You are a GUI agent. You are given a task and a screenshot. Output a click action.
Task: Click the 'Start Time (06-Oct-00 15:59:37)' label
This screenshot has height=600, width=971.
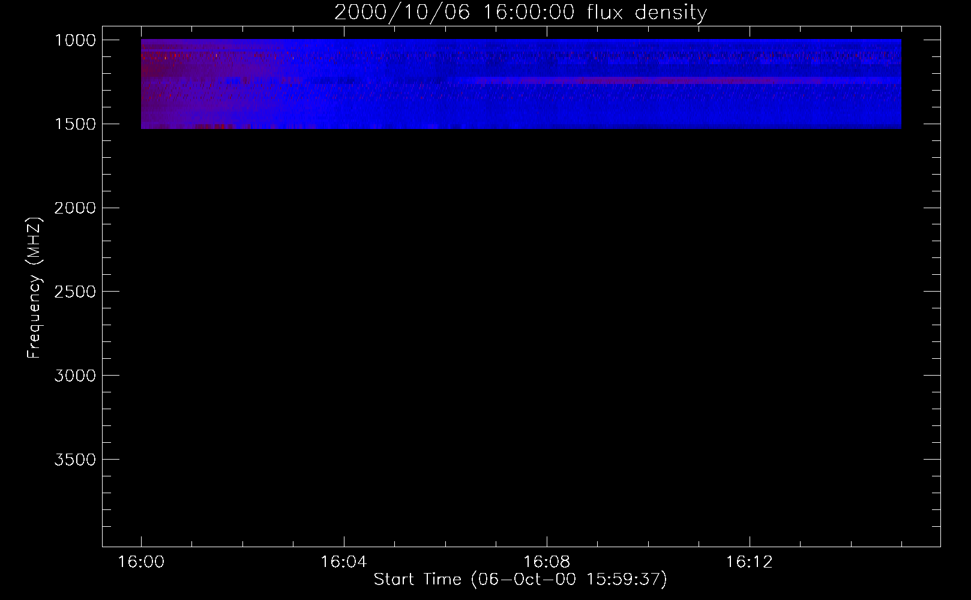tap(520, 580)
